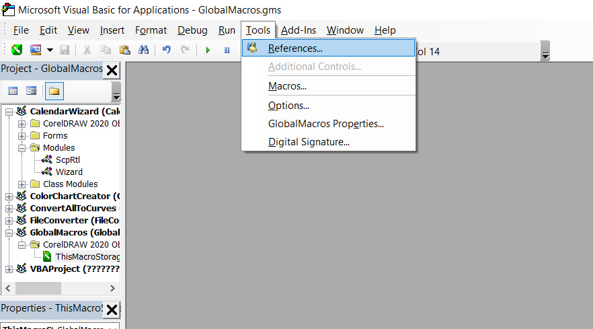593x329 pixels.
Task: Expand the ConvertAllToCurves project
Action: (x=9, y=209)
